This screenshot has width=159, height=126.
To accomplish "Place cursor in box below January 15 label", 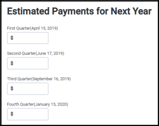I will pos(28,114).
